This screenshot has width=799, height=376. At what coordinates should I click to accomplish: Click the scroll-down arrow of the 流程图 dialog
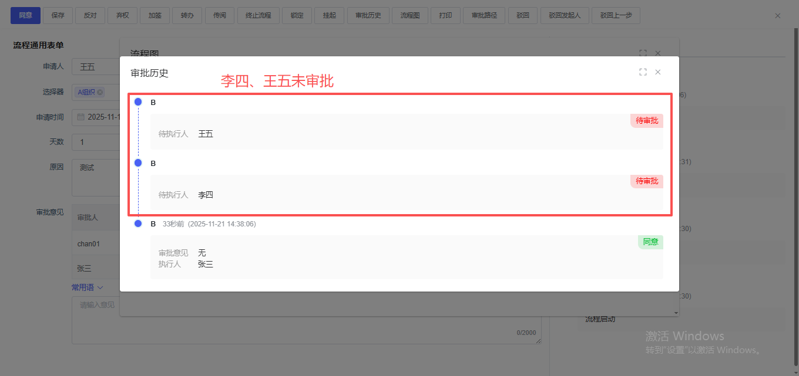tap(676, 313)
